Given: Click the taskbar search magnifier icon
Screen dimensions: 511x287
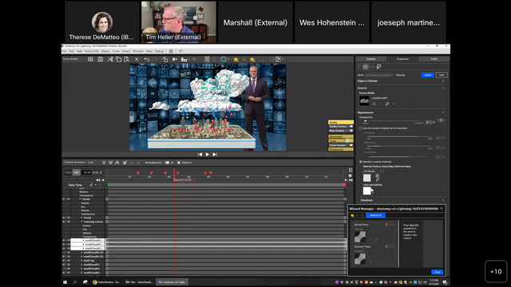Looking at the screenshot, I should (75, 282).
